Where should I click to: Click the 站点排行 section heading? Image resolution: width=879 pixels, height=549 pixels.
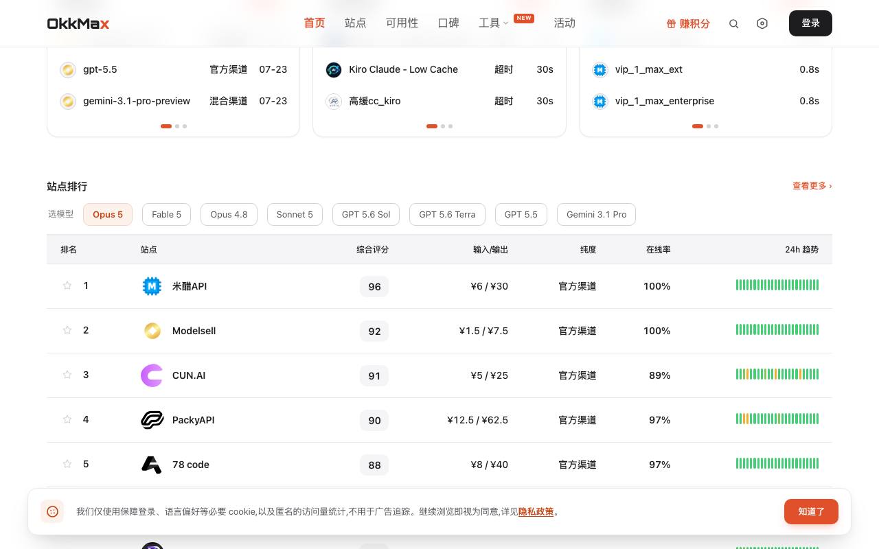67,187
